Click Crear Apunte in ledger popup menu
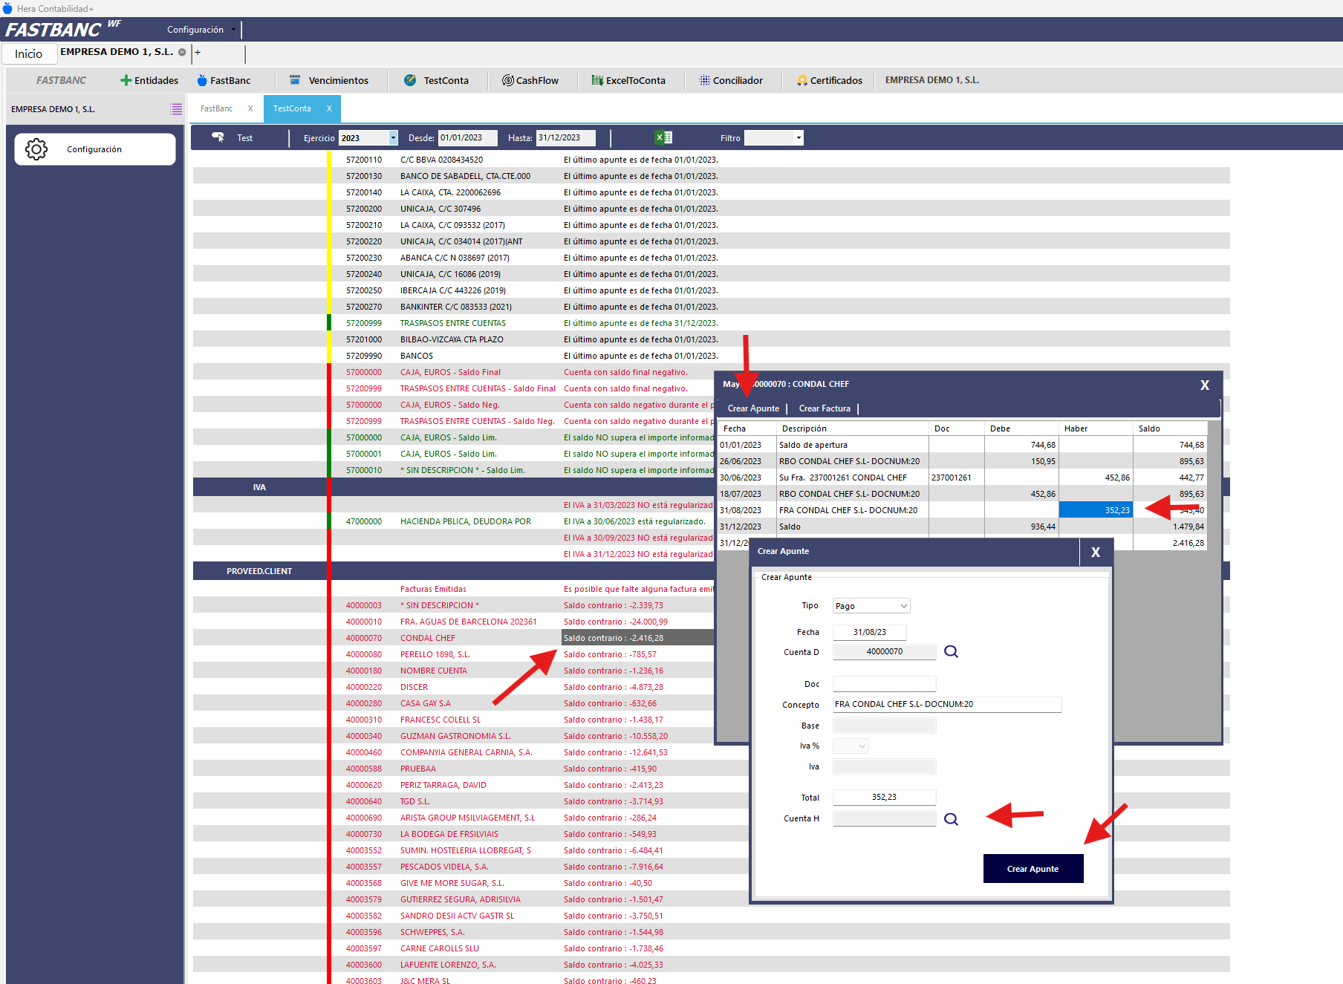The image size is (1343, 984). [753, 408]
